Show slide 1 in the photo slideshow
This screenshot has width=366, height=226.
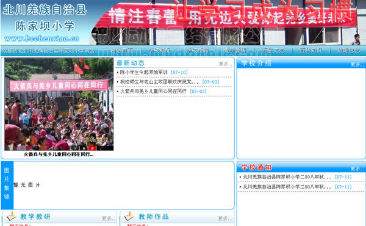[x=76, y=148]
